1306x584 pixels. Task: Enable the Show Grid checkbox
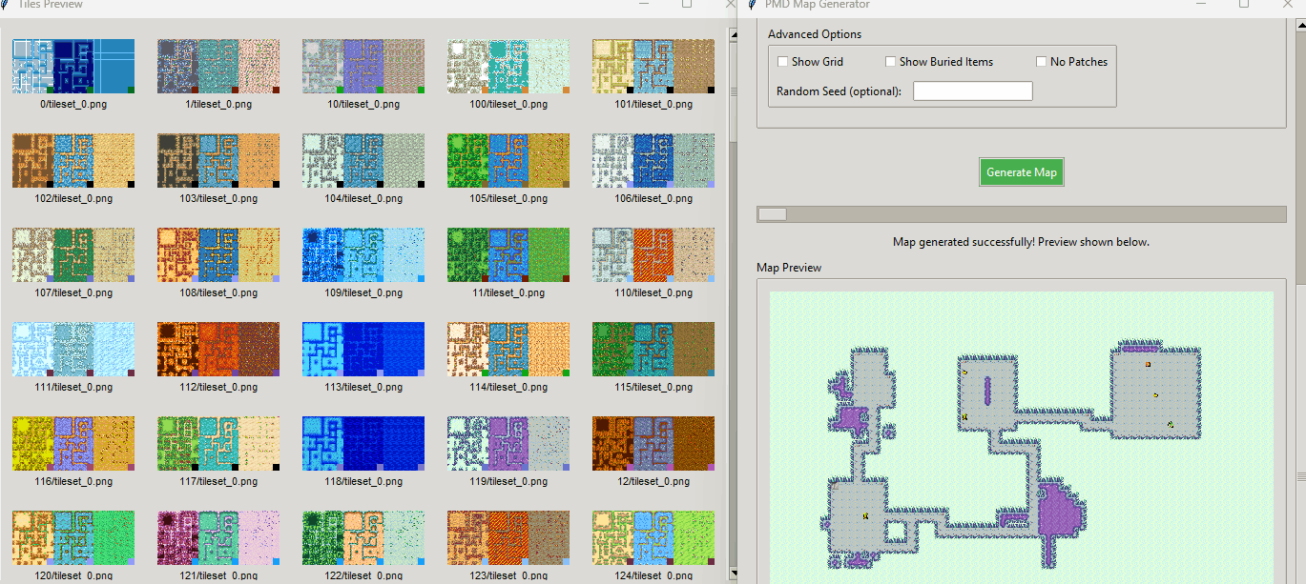(x=783, y=62)
